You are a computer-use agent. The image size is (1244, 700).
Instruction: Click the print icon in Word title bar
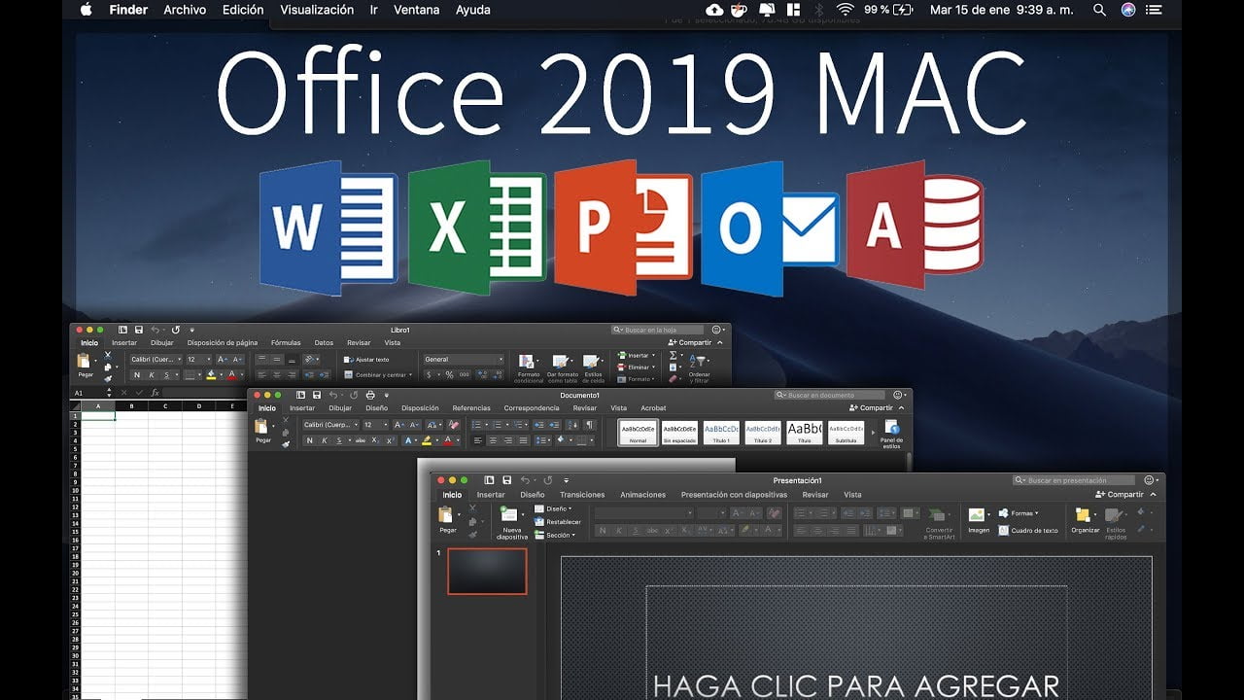click(369, 396)
